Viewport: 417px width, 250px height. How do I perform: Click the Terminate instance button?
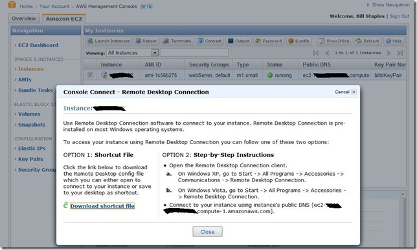[x=177, y=41]
